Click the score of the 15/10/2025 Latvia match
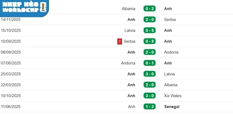 [x=150, y=30]
